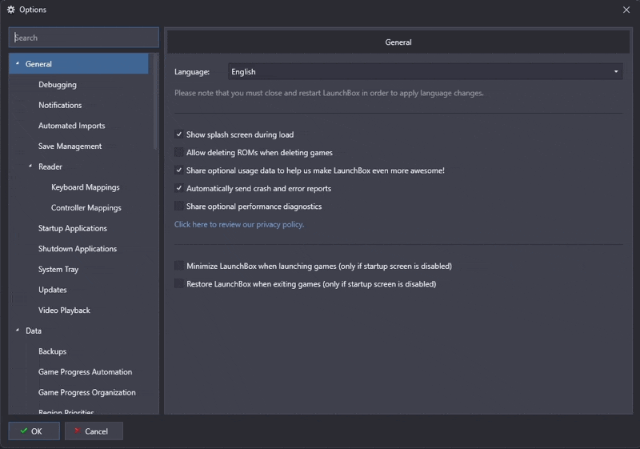The image size is (640, 449).
Task: Open Video Playback settings
Action: [64, 311]
